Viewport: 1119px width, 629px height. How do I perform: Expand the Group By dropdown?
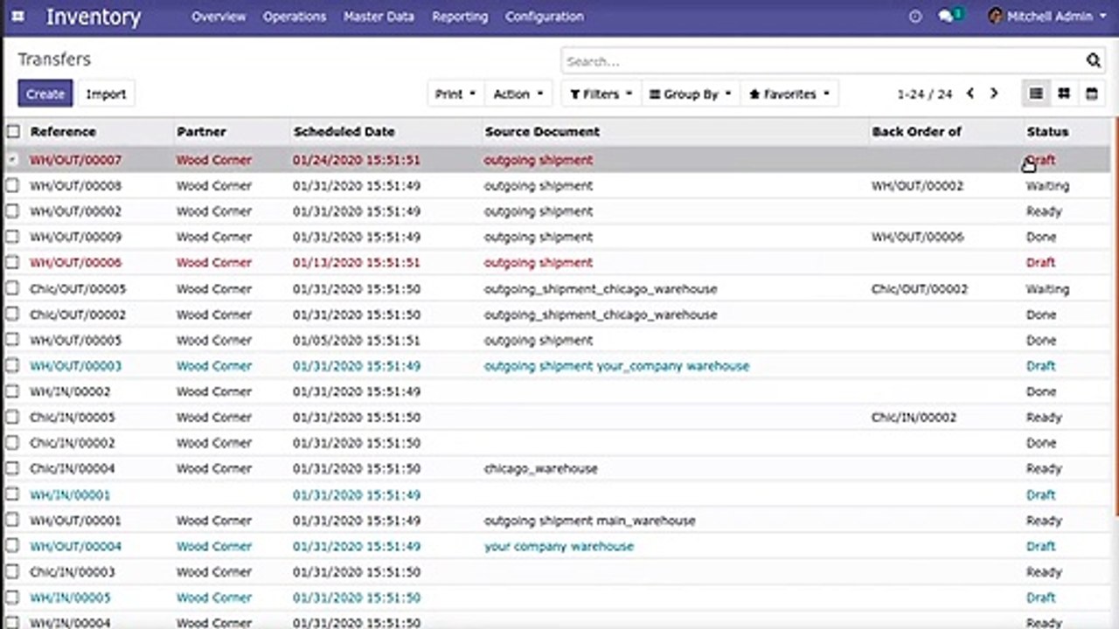pyautogui.click(x=690, y=93)
